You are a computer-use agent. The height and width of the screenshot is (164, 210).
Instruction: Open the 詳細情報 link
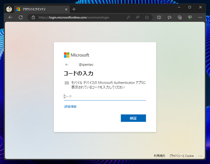click(x=70, y=106)
